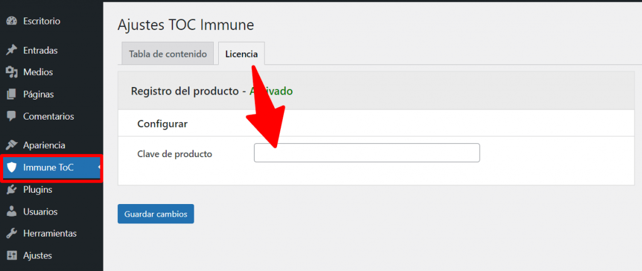Click the Plugins plug icon
This screenshot has height=271, width=642.
point(11,190)
